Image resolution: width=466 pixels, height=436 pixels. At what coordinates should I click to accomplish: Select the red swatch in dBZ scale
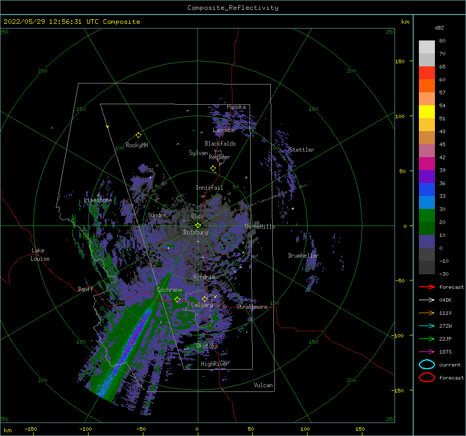pyautogui.click(x=427, y=73)
